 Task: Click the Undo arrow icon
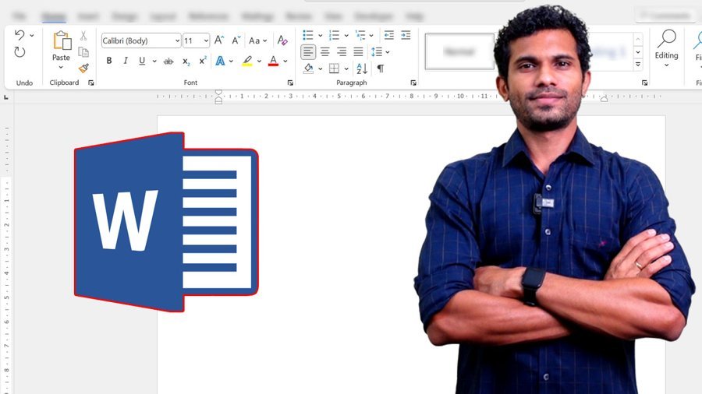[x=19, y=35]
